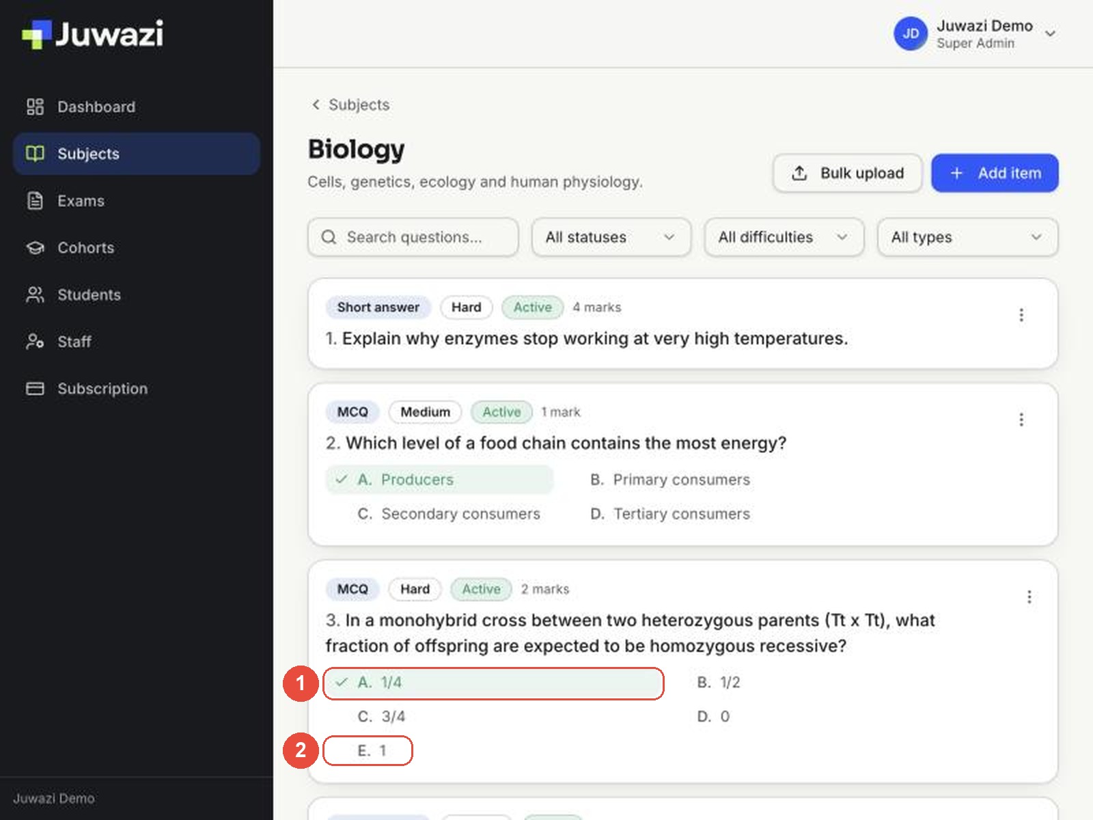Click the Medium difficulty tag
Image resolution: width=1093 pixels, height=820 pixels.
pyautogui.click(x=425, y=412)
